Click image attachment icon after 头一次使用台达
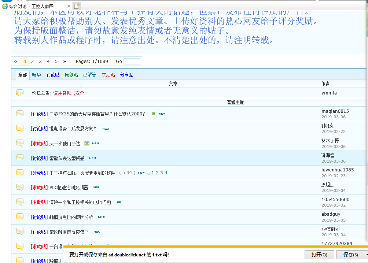 [x=87, y=143]
